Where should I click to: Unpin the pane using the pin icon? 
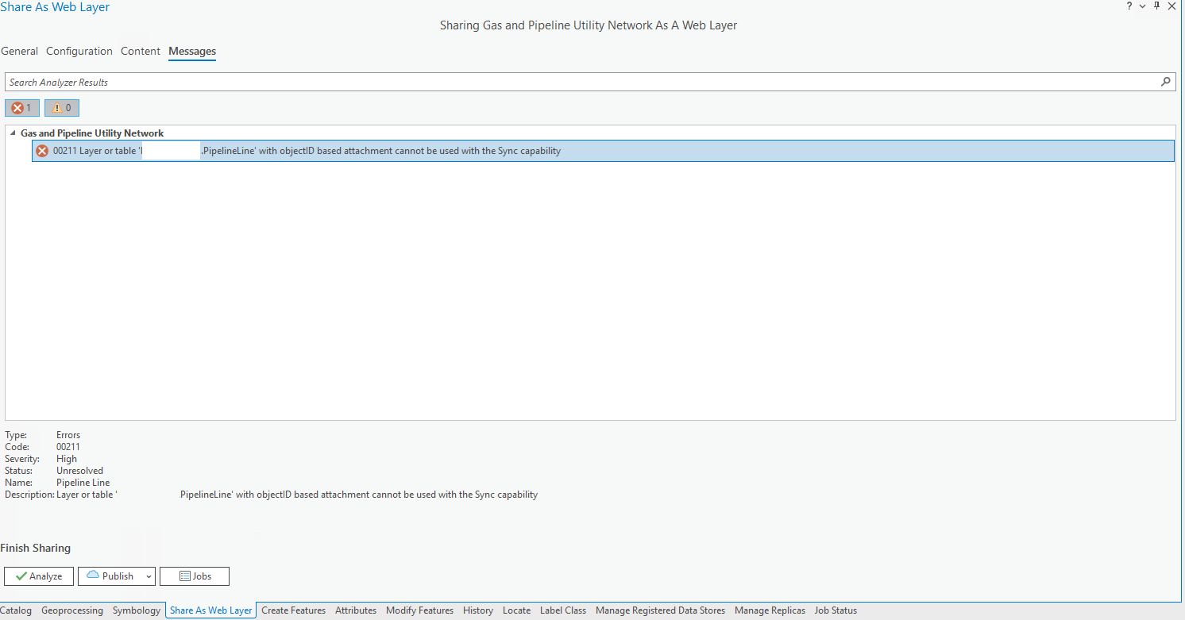pos(1158,6)
